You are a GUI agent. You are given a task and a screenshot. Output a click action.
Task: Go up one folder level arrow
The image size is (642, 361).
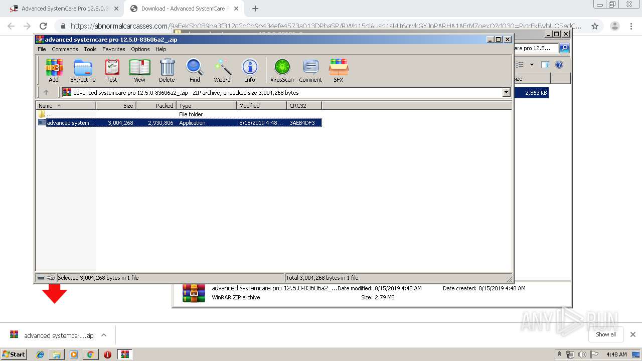click(46, 92)
